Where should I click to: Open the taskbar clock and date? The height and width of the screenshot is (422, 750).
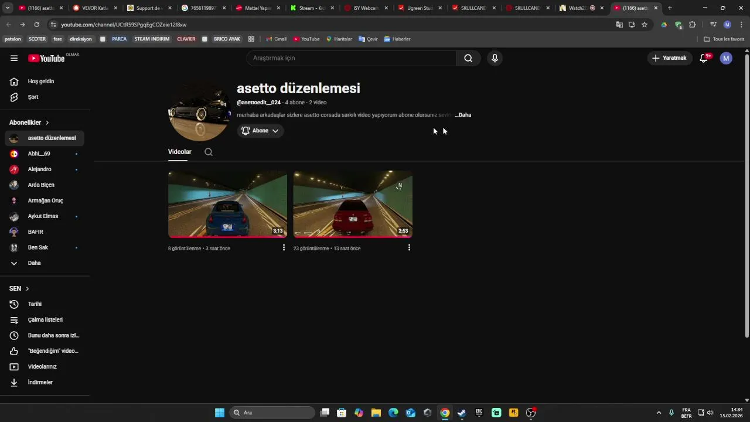click(x=731, y=413)
